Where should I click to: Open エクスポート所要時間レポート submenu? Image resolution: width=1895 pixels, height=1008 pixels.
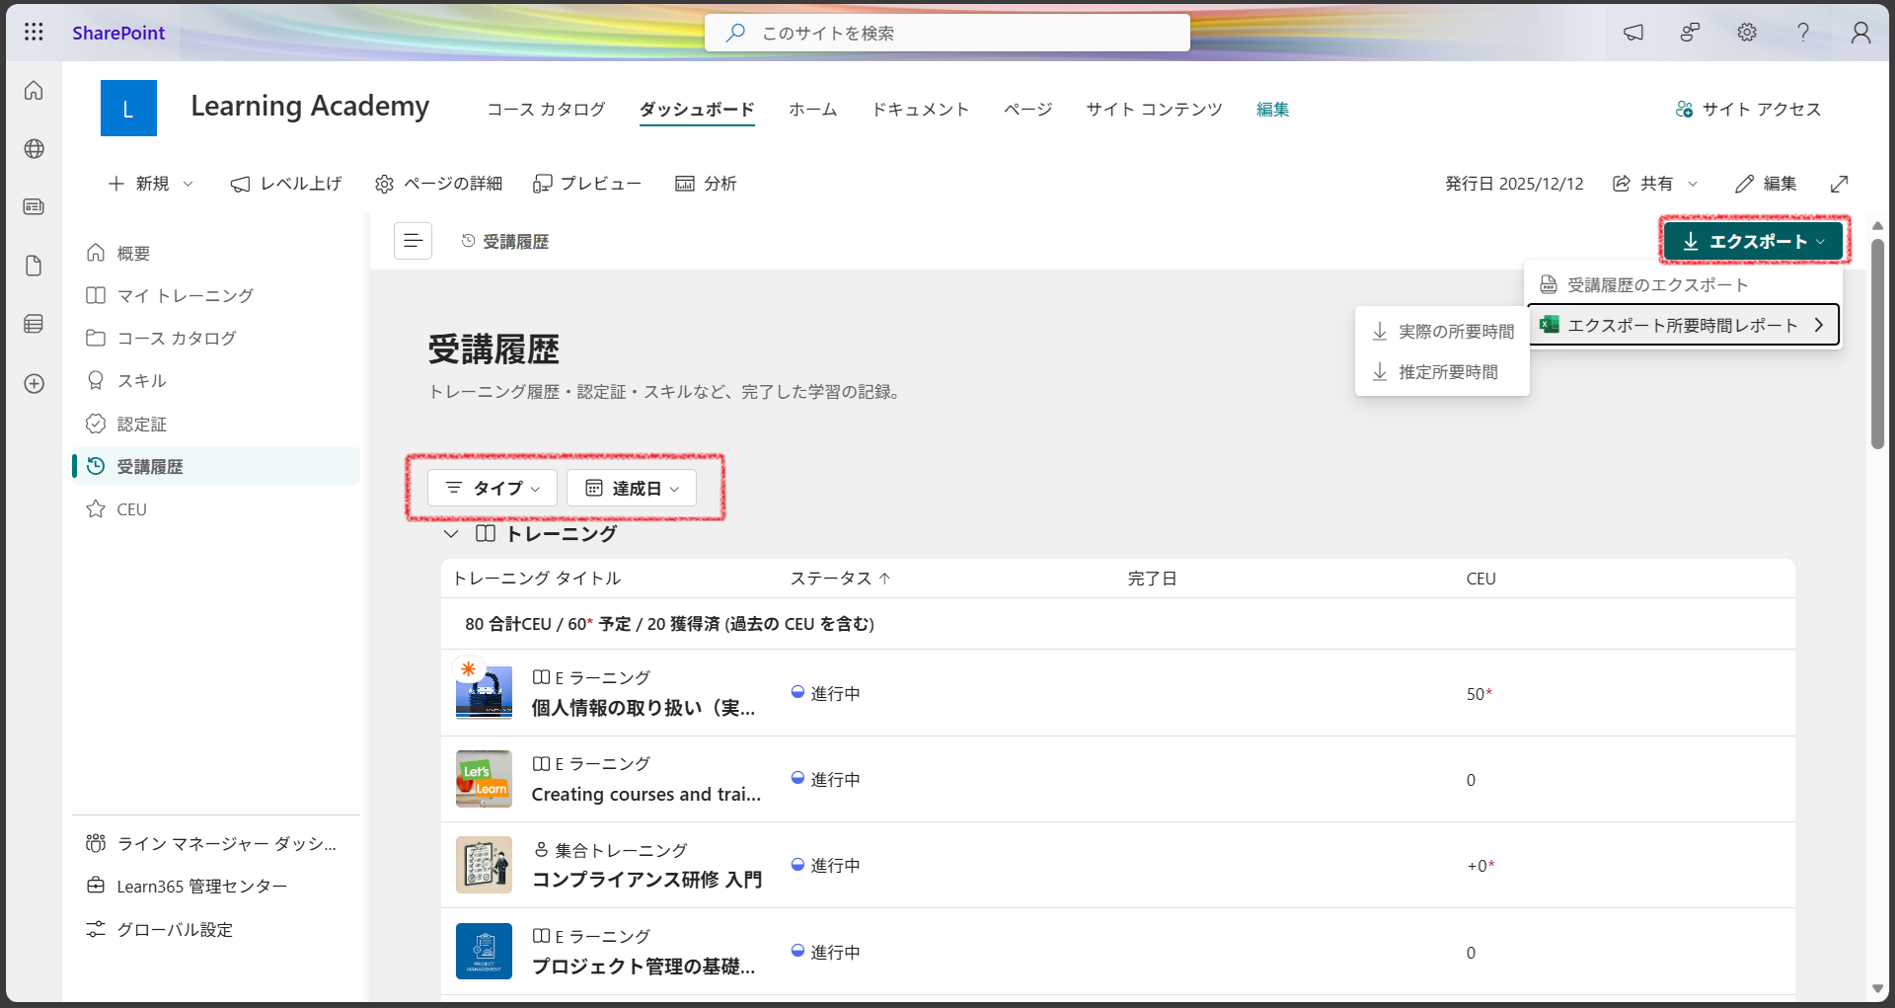(x=1683, y=325)
